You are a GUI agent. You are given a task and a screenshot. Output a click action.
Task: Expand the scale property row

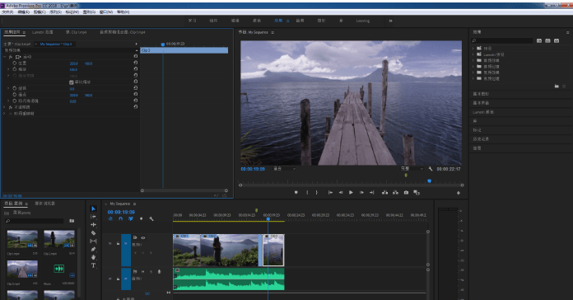[x=8, y=69]
